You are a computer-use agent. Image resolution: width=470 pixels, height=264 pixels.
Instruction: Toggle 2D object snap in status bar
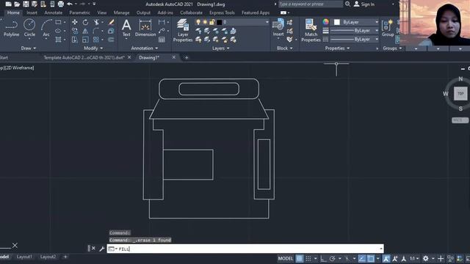coord(371,259)
